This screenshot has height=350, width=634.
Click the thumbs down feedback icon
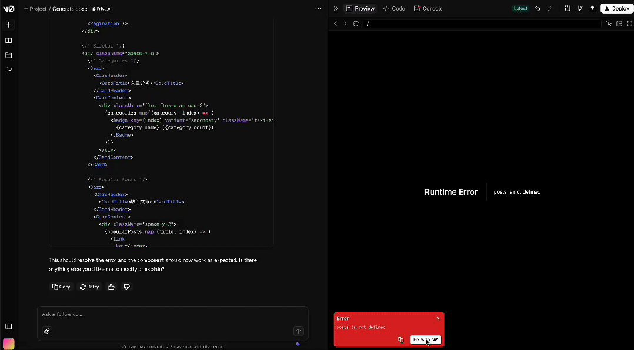click(x=126, y=287)
